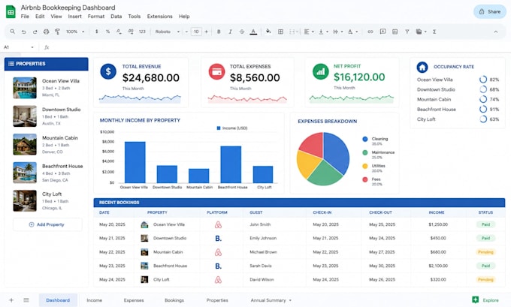Click the Pending status for Michael Brown
The image size is (511, 307).
click(485, 252)
